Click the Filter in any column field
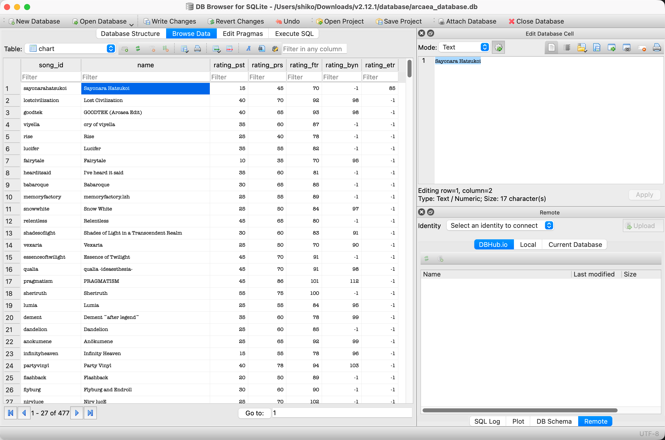 pyautogui.click(x=314, y=49)
